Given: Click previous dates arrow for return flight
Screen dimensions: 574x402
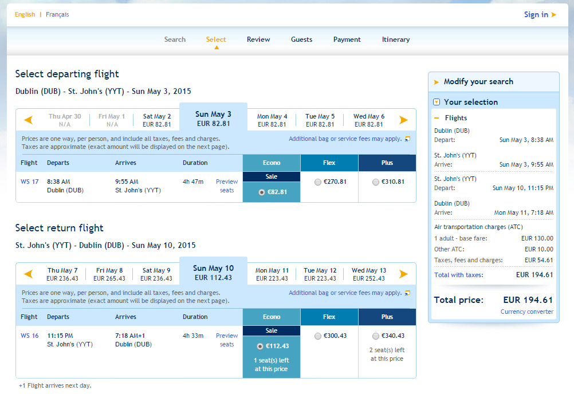Looking at the screenshot, I should point(29,274).
